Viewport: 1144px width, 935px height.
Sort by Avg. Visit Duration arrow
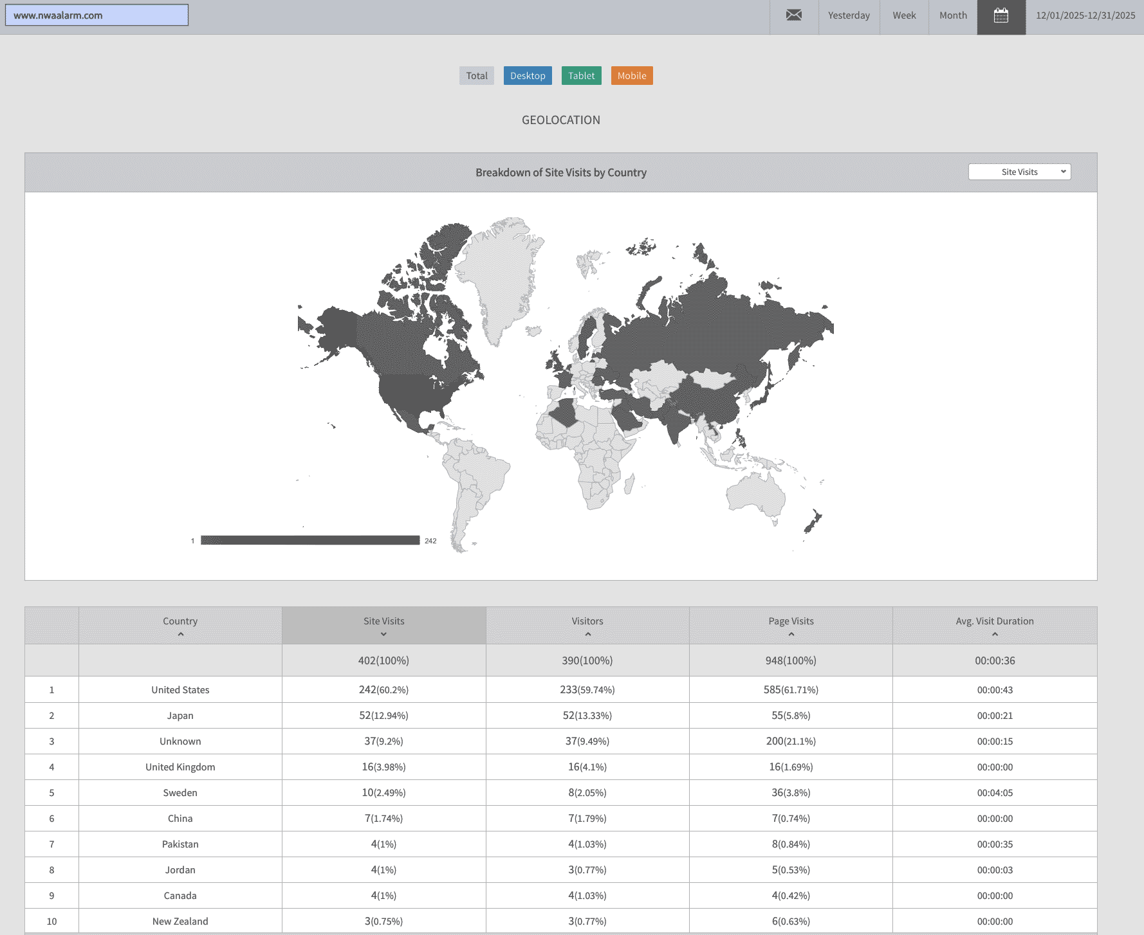995,635
